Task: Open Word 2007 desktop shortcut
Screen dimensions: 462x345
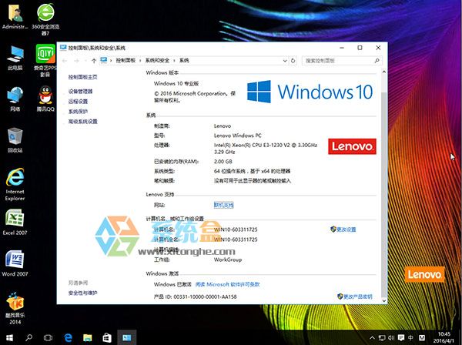Action: pos(15,263)
